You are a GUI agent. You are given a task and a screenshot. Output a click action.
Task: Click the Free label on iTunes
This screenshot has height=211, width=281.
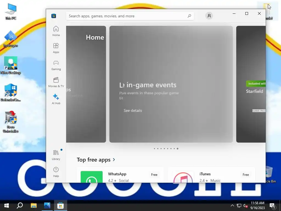[x=246, y=174]
